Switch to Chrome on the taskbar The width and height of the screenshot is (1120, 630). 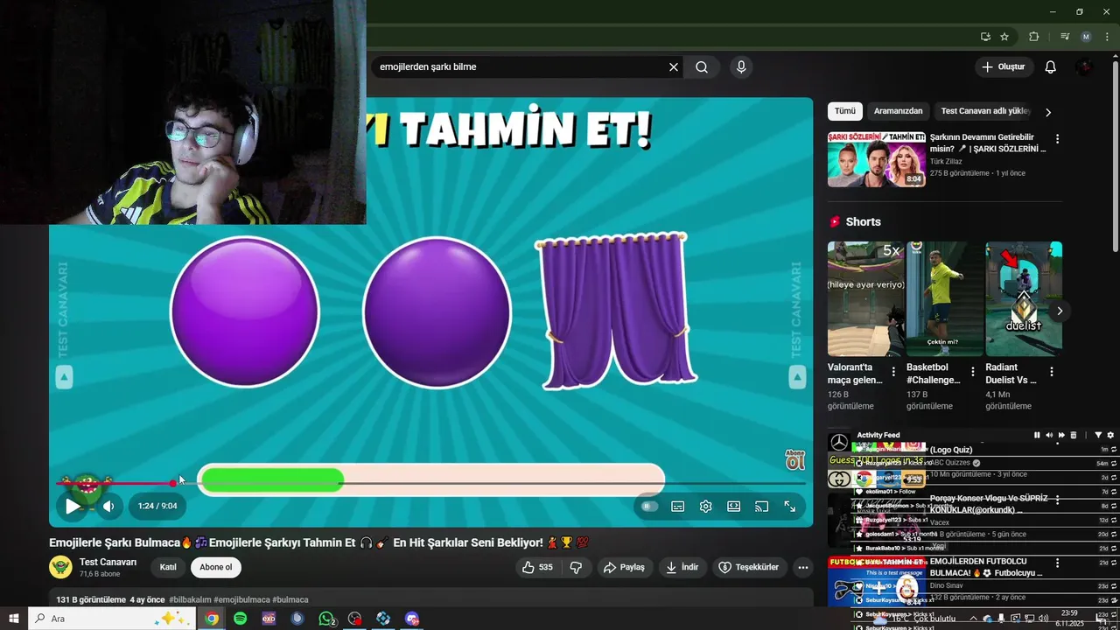pyautogui.click(x=212, y=619)
